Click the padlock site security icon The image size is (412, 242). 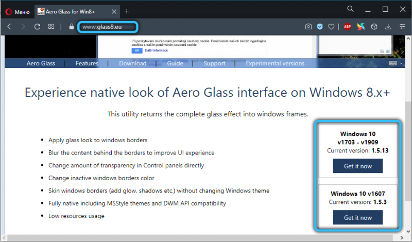tap(71, 27)
